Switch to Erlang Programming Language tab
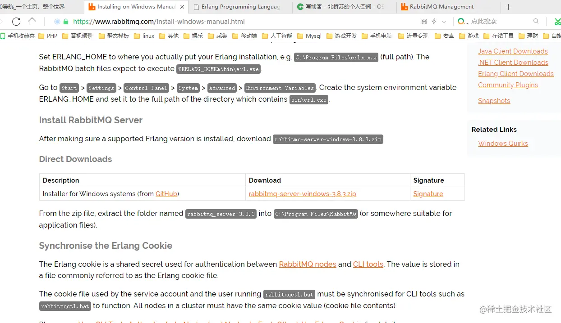 coord(240,7)
